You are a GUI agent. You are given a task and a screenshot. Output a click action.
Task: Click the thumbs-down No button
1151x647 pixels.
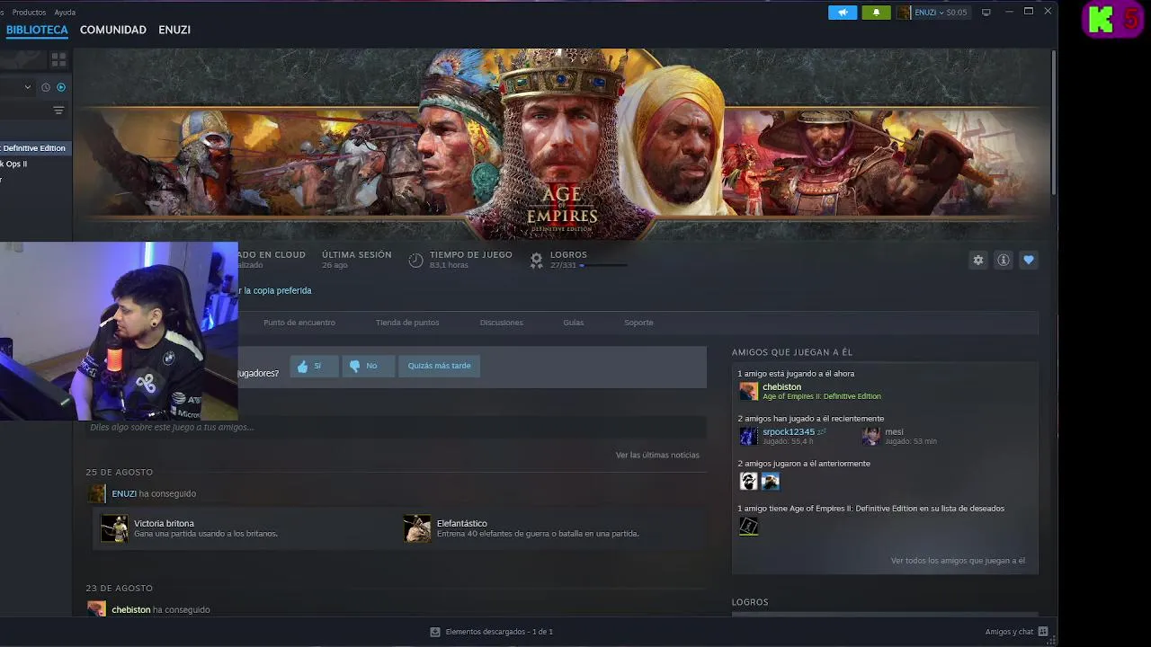tap(367, 366)
